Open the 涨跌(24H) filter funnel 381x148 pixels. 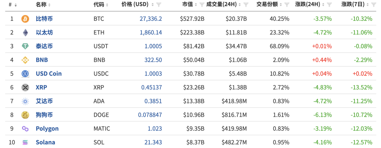329,5
